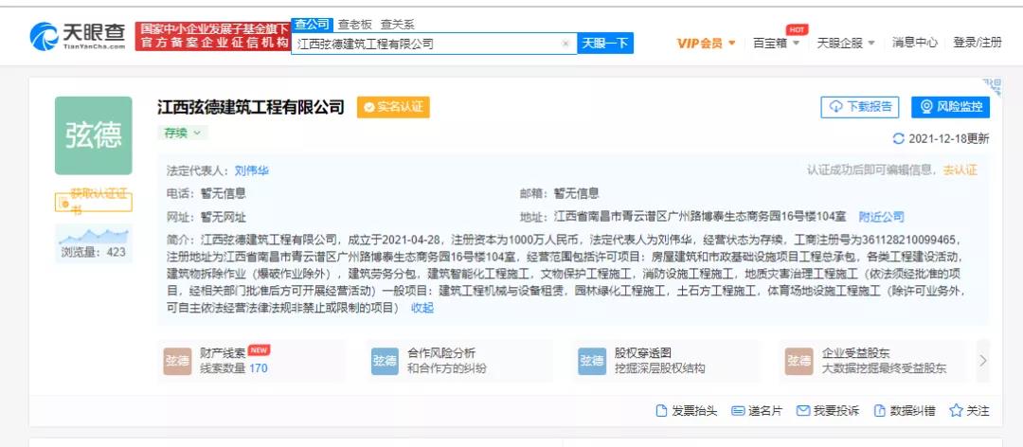Screen dimensions: 1023x447
Task: Click the 发票抬头 invoice icon link
Action: pyautogui.click(x=662, y=411)
